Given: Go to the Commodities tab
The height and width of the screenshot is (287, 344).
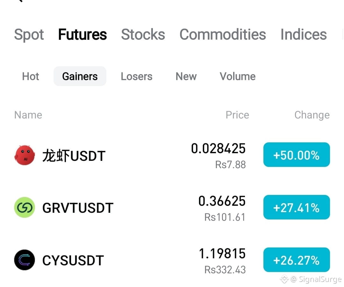Looking at the screenshot, I should (x=223, y=34).
